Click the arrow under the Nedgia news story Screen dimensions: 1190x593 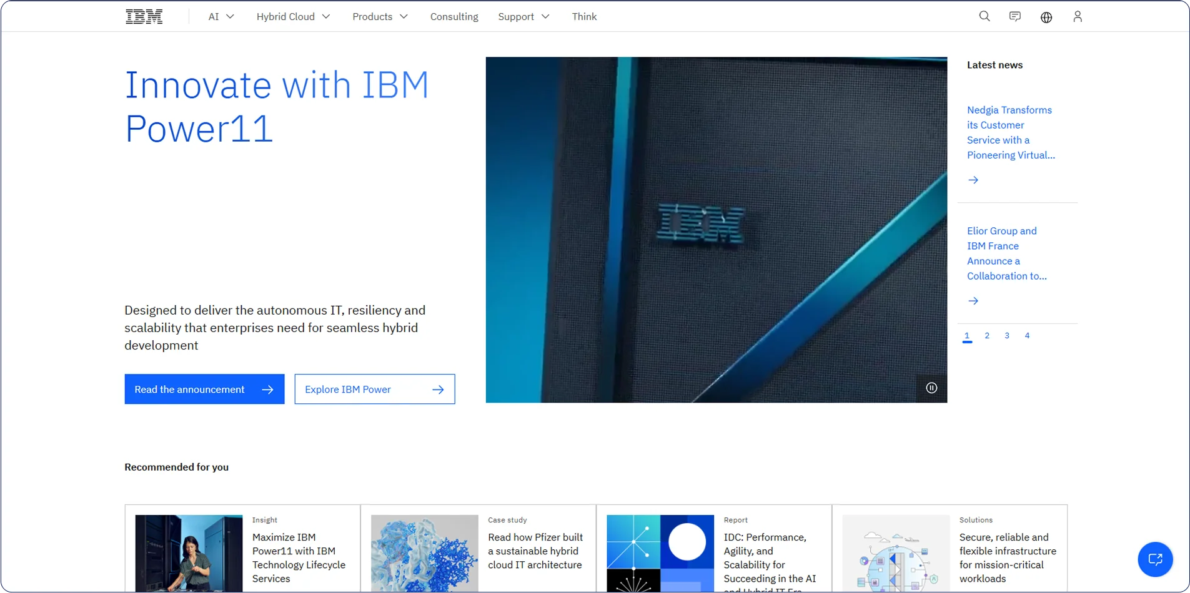click(x=973, y=180)
